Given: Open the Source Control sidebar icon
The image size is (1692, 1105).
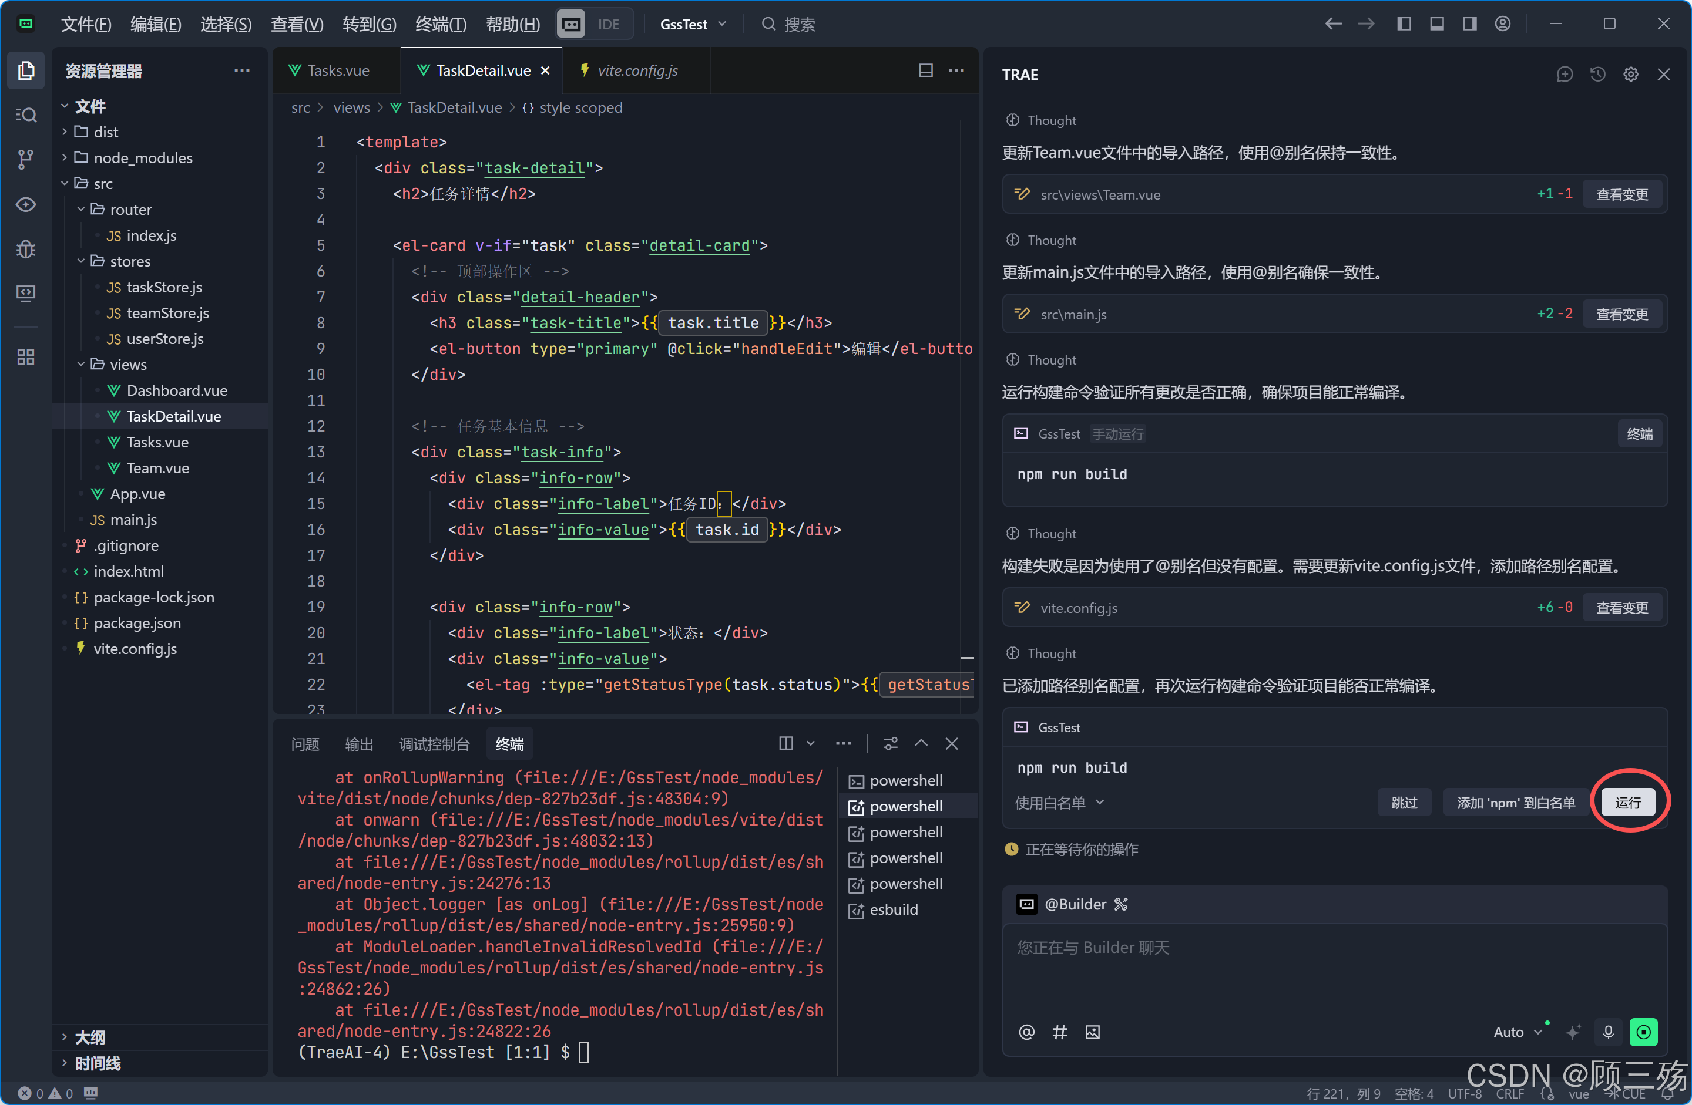Looking at the screenshot, I should tap(26, 159).
